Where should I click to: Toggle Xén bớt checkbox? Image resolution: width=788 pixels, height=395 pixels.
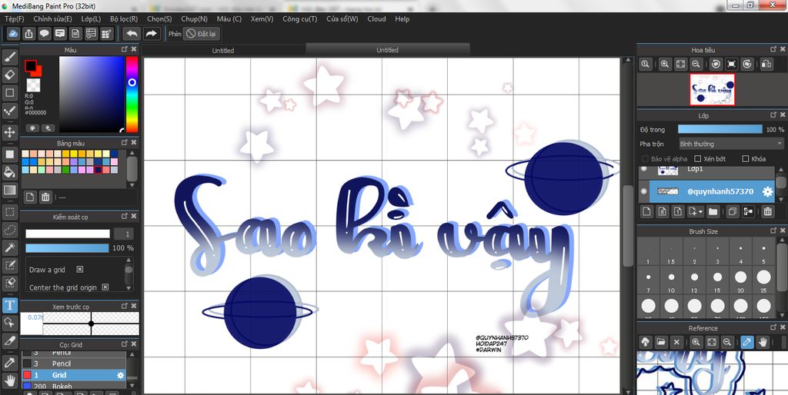pyautogui.click(x=697, y=158)
